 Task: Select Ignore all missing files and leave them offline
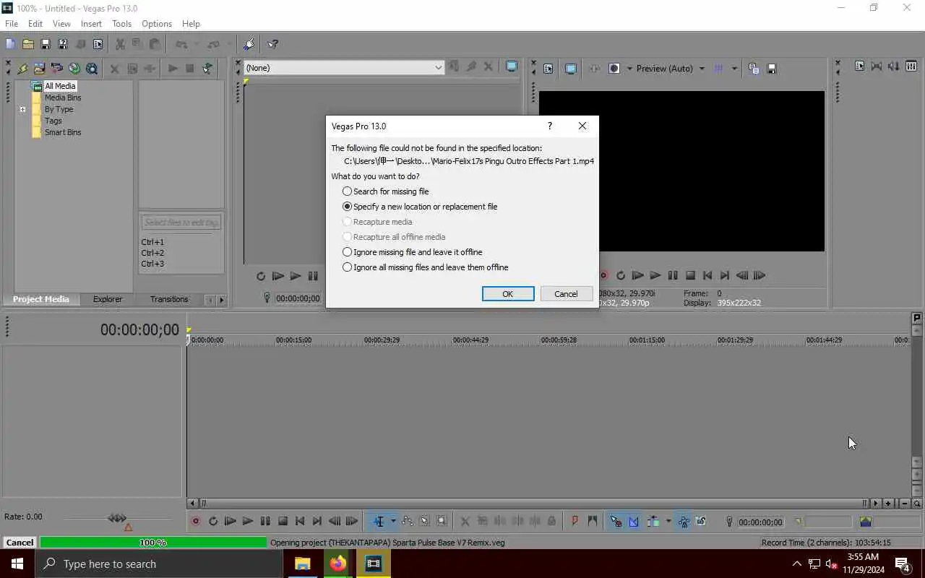pyautogui.click(x=426, y=267)
